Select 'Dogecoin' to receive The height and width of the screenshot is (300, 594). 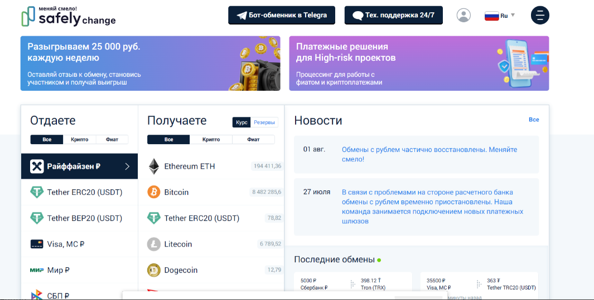pyautogui.click(x=211, y=270)
